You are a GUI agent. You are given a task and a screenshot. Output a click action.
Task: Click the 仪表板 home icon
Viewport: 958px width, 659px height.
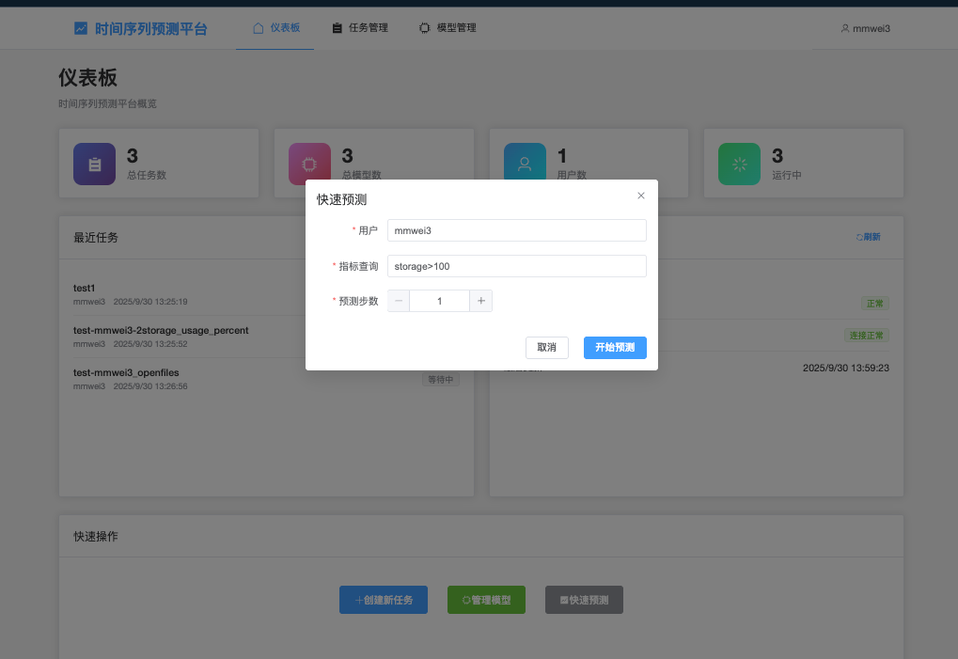coord(258,28)
